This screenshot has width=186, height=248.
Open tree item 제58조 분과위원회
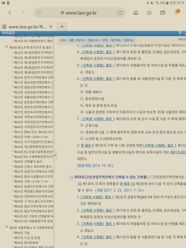[26, 242]
